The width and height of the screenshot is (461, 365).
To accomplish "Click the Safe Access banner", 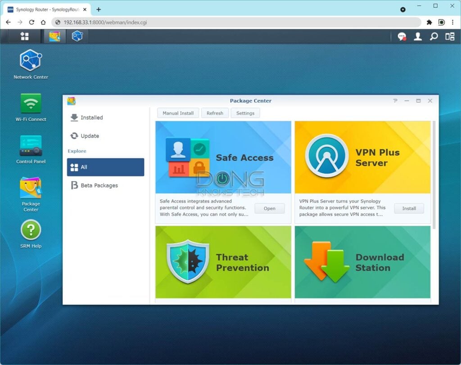I will [x=223, y=157].
